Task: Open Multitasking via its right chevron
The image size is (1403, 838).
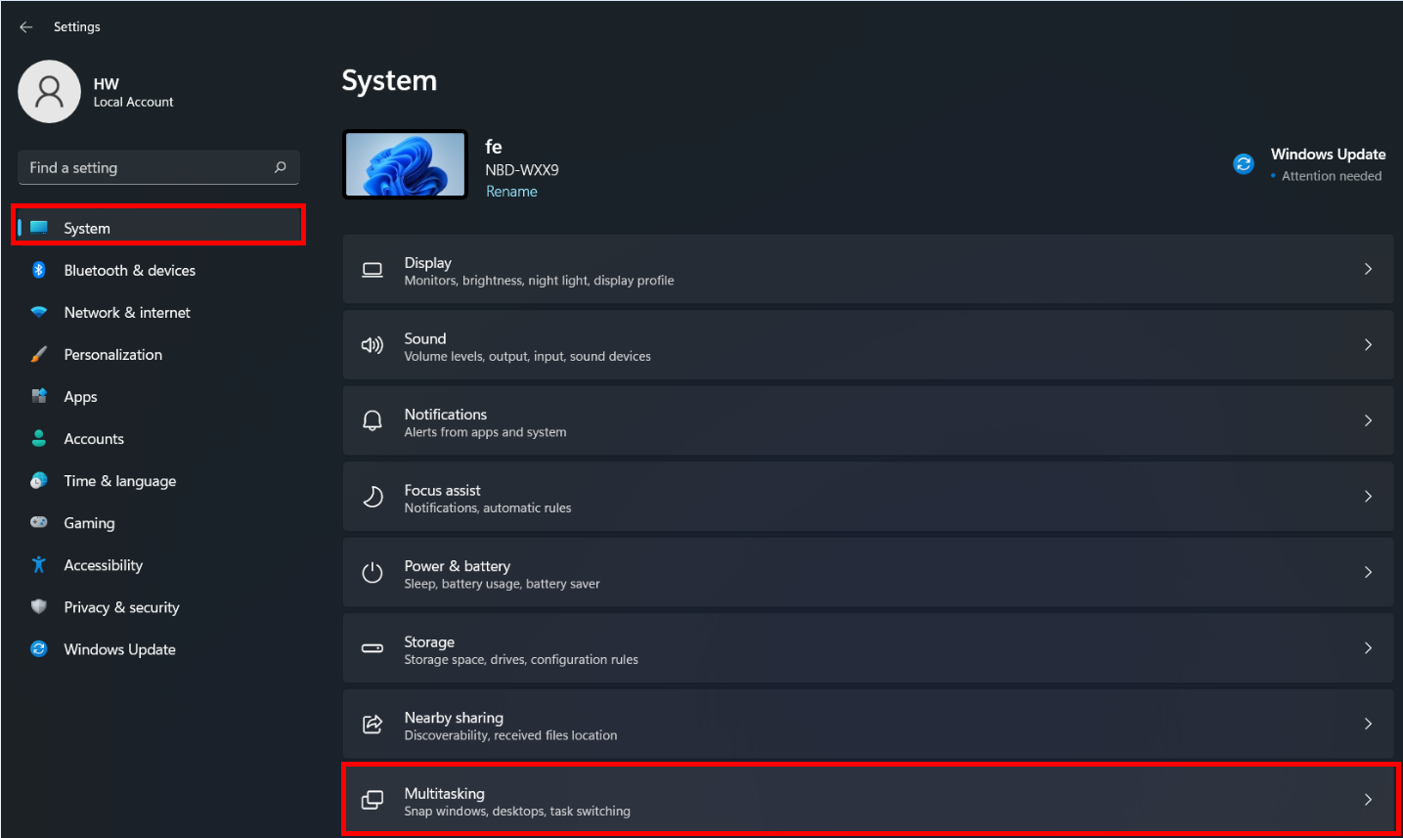Action: coord(1368,800)
